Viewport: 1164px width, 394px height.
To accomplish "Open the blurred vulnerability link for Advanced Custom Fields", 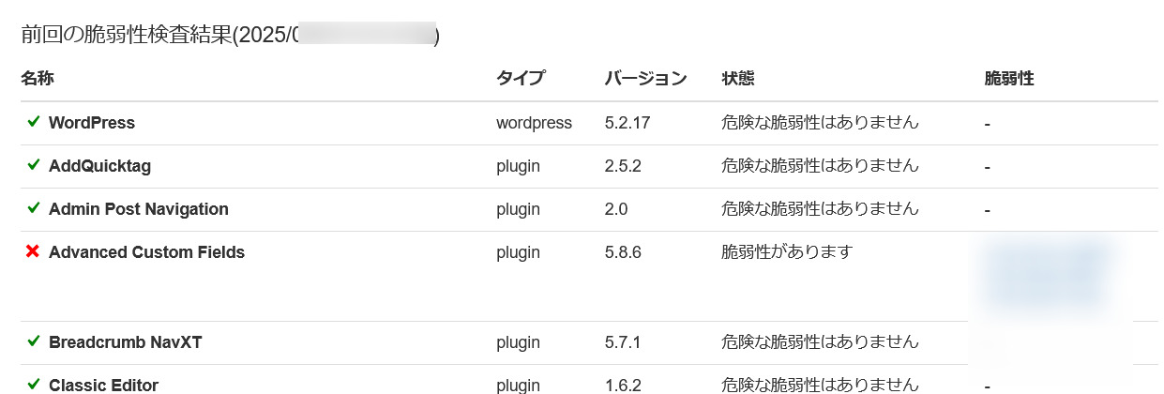I will click(x=1045, y=276).
